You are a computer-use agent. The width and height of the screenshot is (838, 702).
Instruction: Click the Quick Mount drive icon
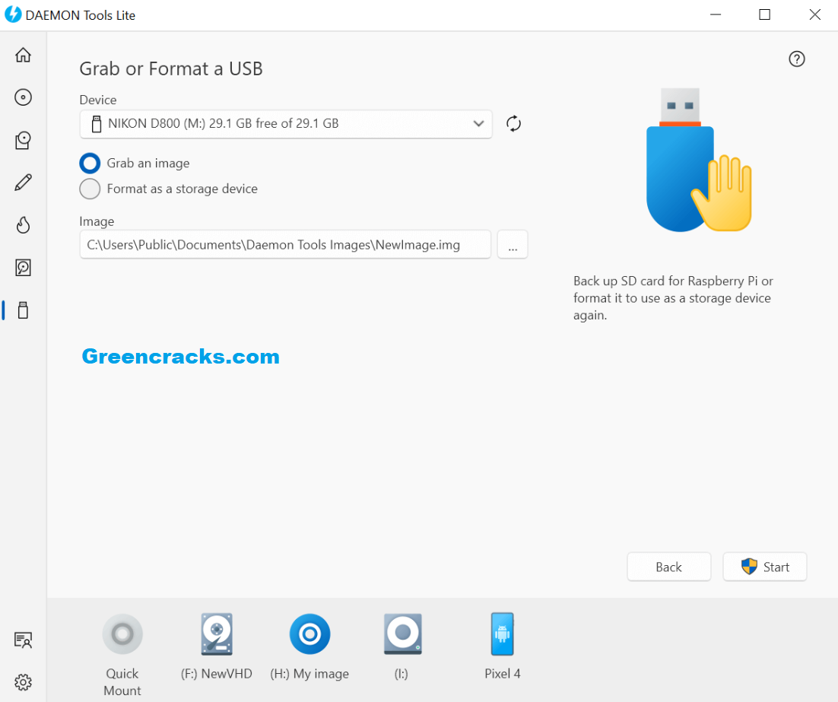[122, 634]
